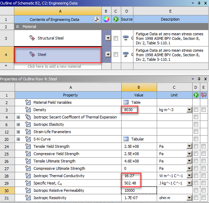Click here to add a new material
209x203 pixels.
click(x=54, y=66)
